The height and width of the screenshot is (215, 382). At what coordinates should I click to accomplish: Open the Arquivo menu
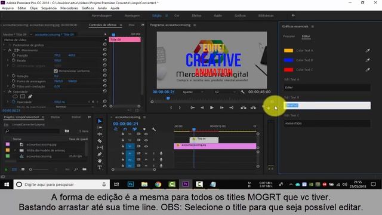8,8
